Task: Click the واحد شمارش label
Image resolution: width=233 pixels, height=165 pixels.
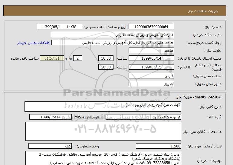Action: pyautogui.click(x=88, y=147)
